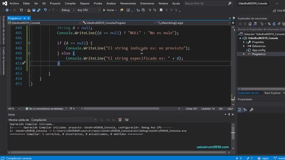Click the Iniciar start button
The height and width of the screenshot is (160, 285).
click(x=109, y=10)
